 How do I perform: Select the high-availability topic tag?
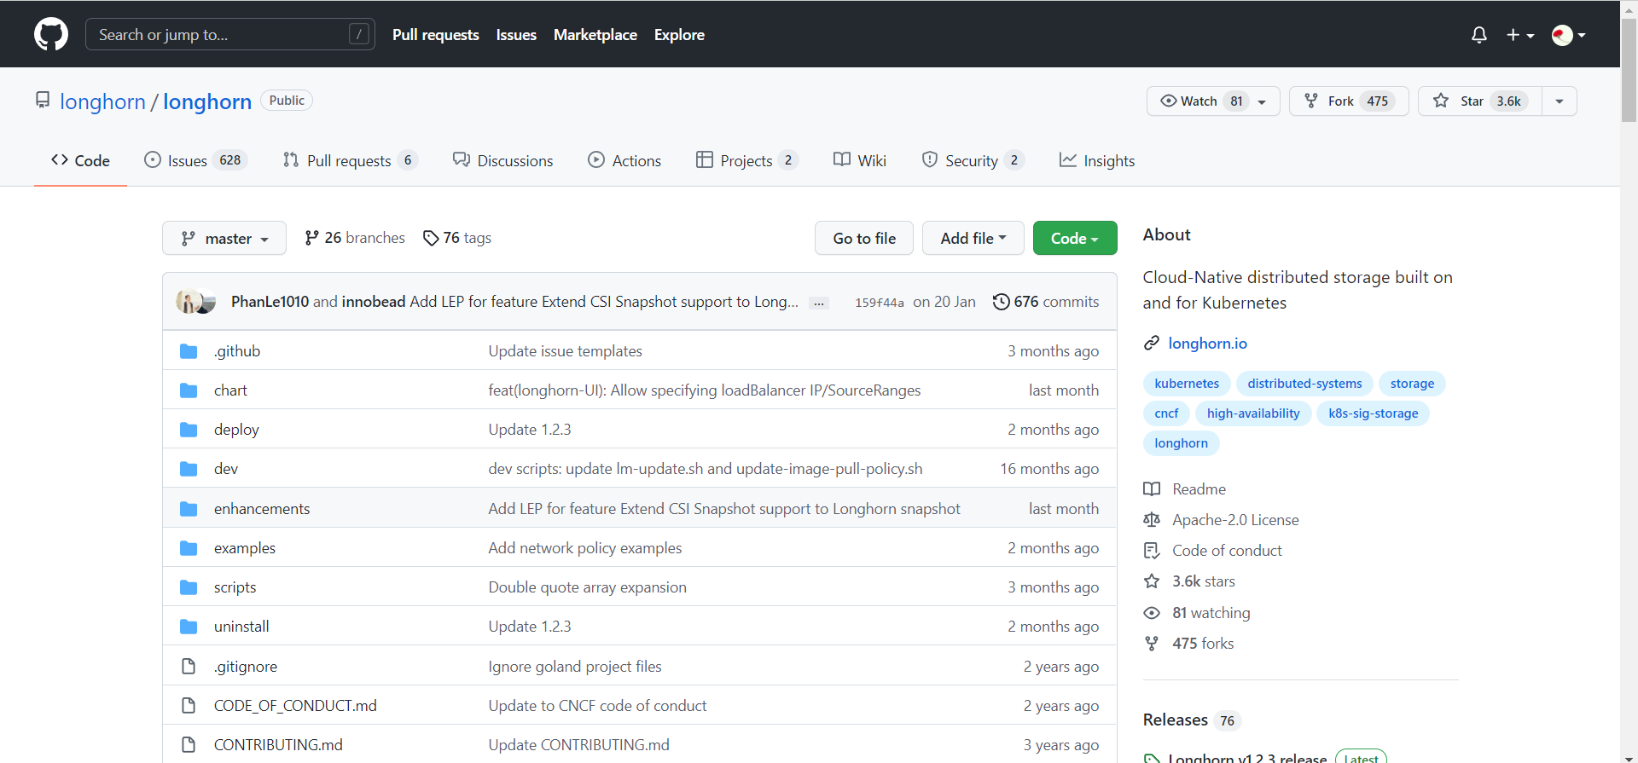pos(1253,413)
